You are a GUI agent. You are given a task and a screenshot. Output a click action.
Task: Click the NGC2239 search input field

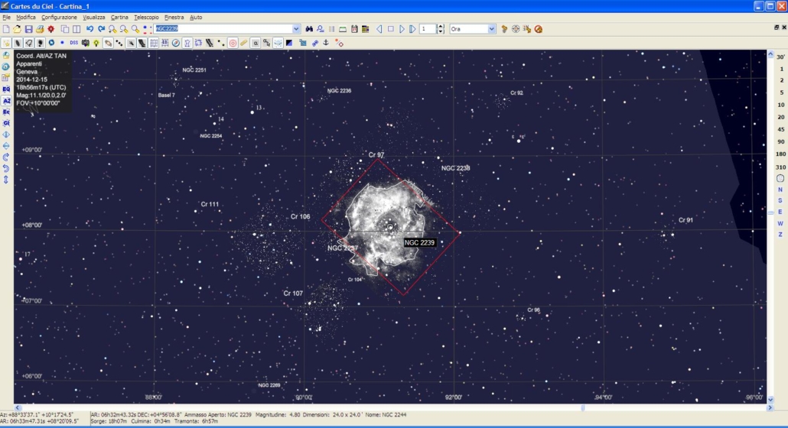[x=223, y=29]
